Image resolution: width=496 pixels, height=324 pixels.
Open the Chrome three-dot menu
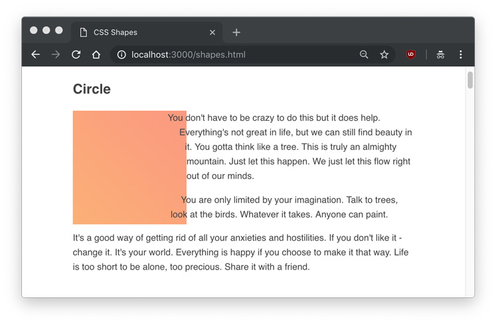coord(461,54)
